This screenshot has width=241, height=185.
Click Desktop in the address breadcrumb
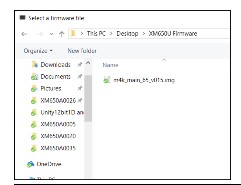[127, 34]
